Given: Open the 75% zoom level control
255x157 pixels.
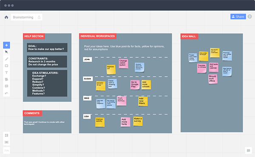Looking at the screenshot, I should point(6,151).
